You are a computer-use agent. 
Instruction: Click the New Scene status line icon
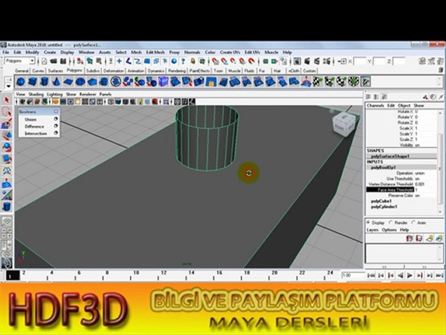pos(45,61)
